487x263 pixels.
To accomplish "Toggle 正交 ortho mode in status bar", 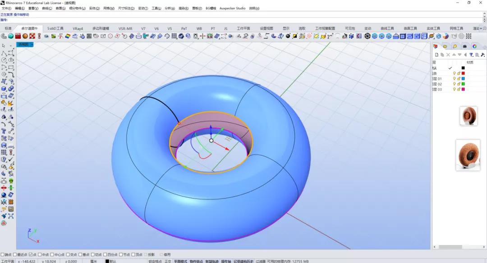I will click(x=168, y=261).
